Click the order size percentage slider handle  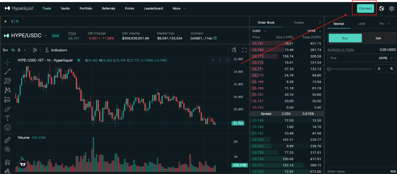[329, 69]
